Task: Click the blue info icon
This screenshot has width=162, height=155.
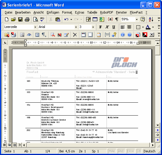Action: [123, 35]
